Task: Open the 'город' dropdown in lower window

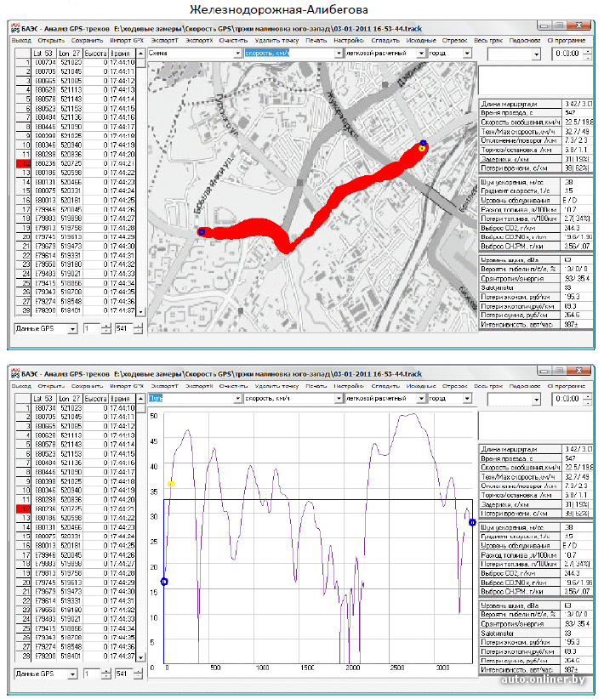Action: pos(469,398)
